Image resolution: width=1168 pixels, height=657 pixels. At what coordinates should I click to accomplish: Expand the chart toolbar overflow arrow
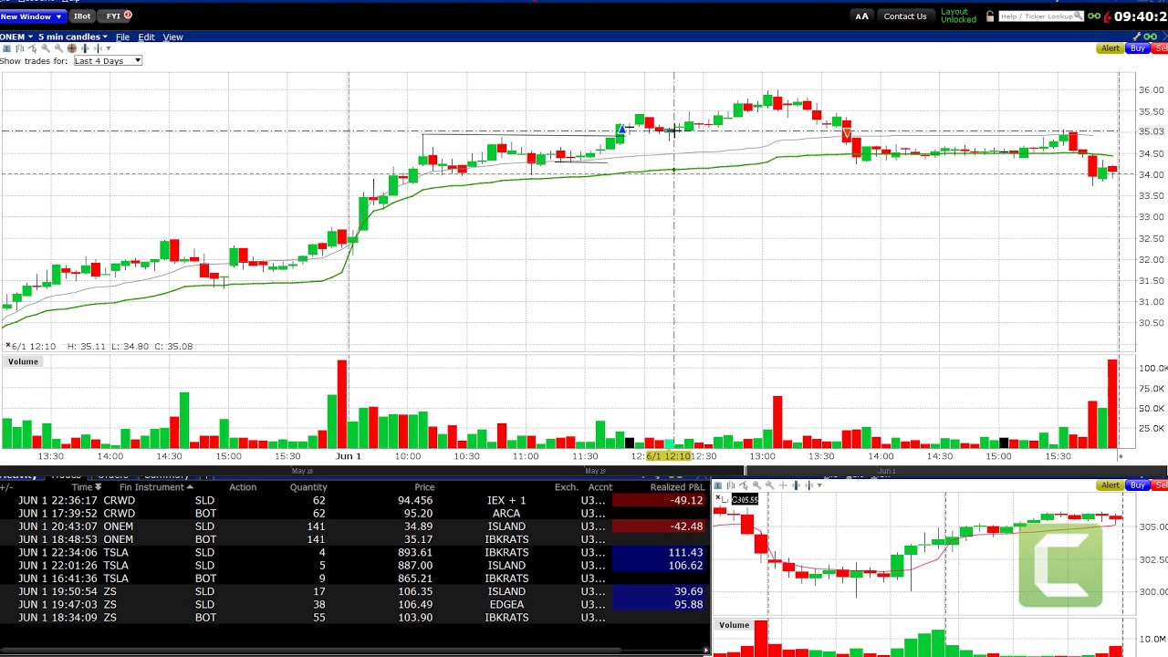pyautogui.click(x=109, y=48)
